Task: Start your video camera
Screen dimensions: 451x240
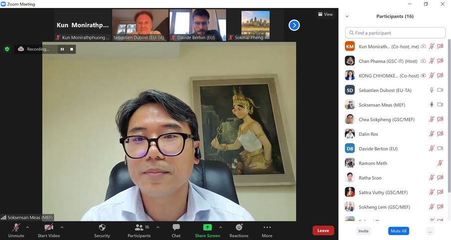Action: 48,230
